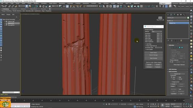Open Modify tab in command panel
Viewport: 193px width, 108px height.
pyautogui.click(x=171, y=15)
